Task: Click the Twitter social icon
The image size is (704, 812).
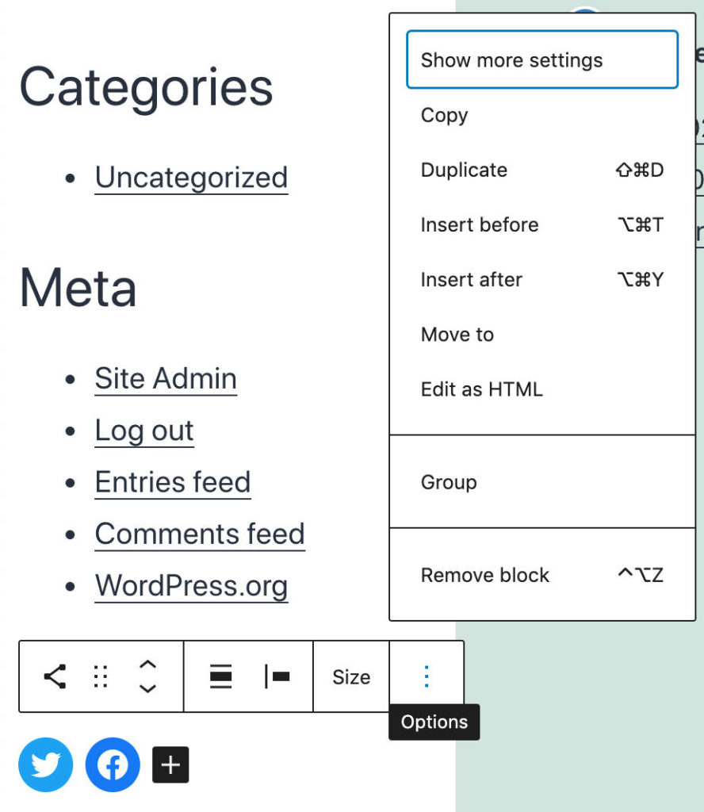Action: tap(45, 764)
